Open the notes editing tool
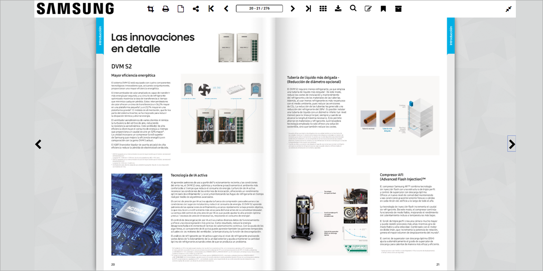Viewport: 543px width, 271px height. (368, 9)
